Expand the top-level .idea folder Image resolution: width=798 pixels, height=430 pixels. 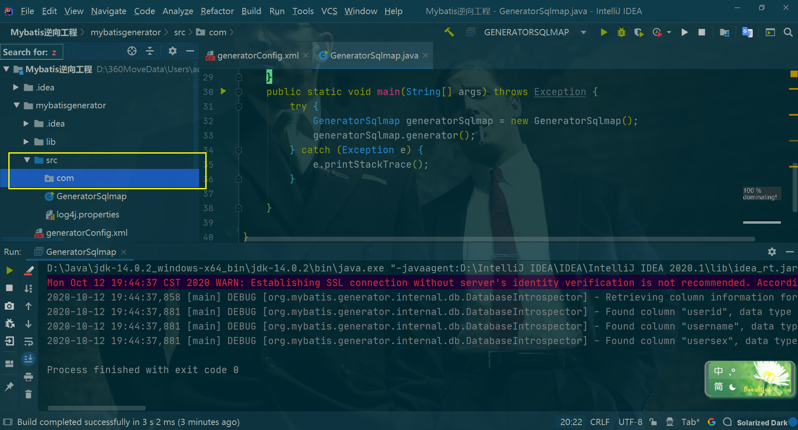click(16, 87)
